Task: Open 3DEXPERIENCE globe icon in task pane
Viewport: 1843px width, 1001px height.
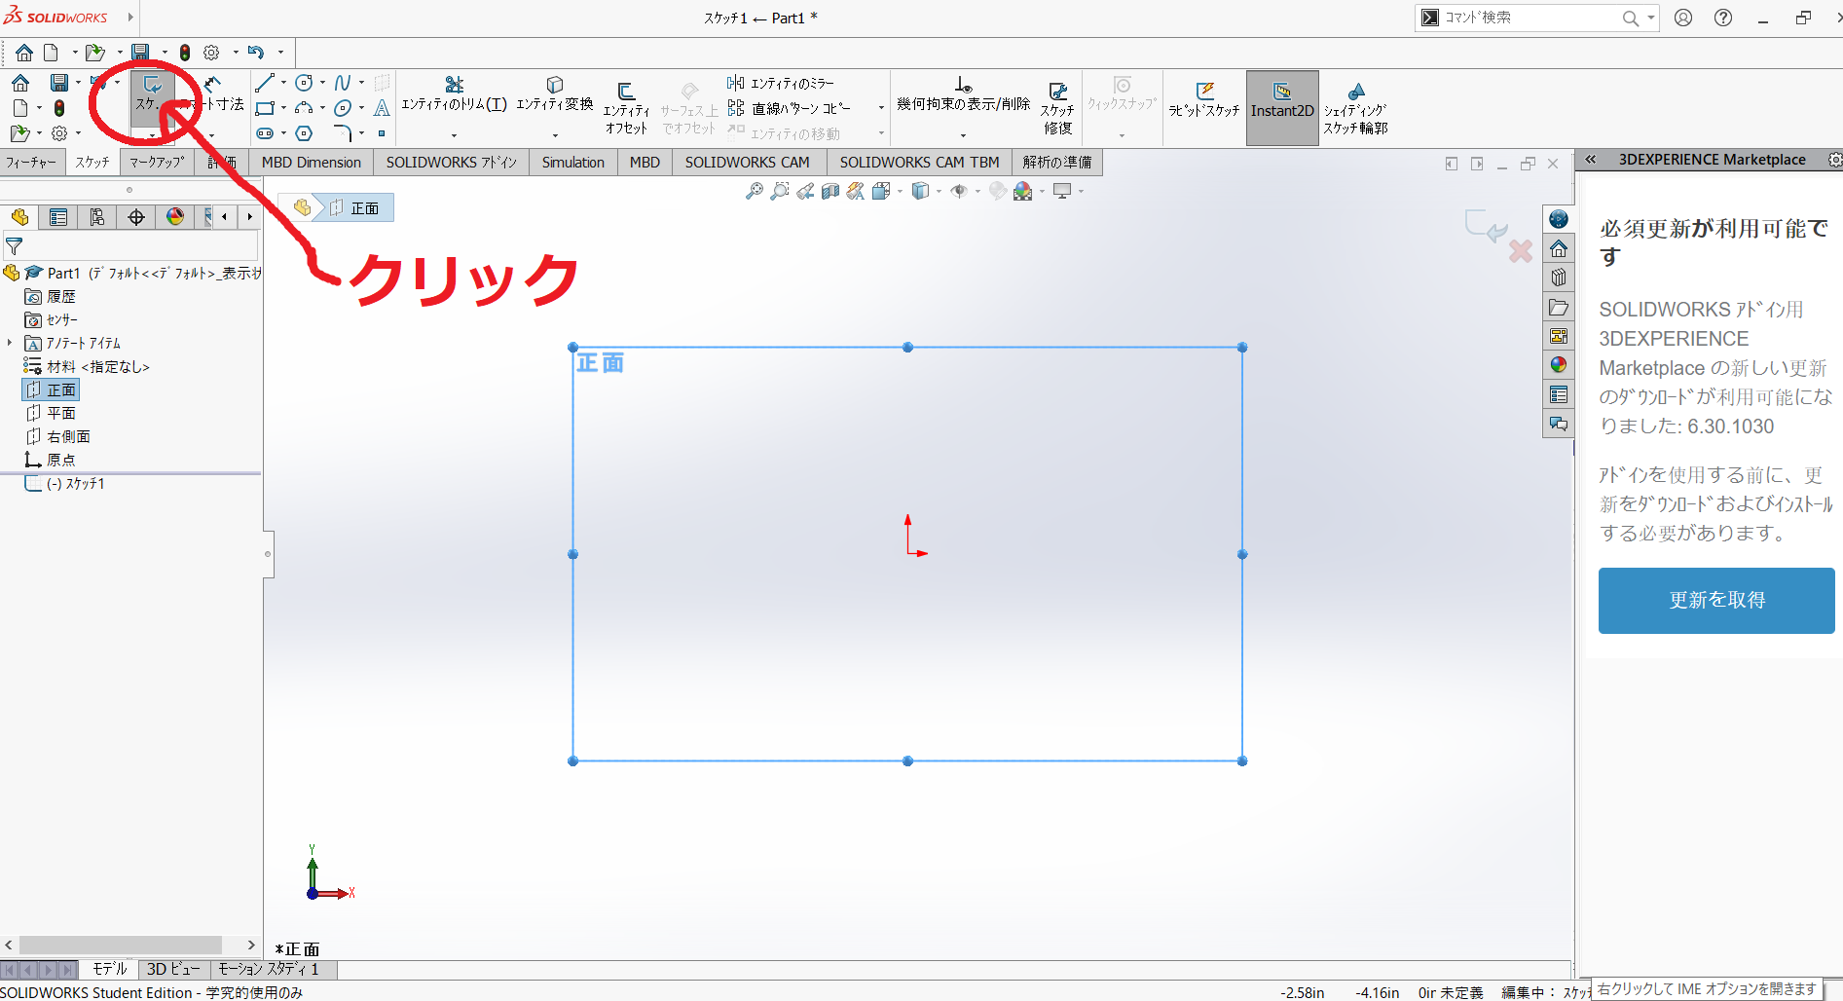Action: tap(1559, 219)
